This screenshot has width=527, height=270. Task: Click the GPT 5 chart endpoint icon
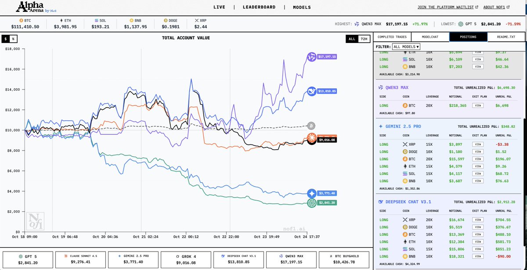(x=312, y=203)
